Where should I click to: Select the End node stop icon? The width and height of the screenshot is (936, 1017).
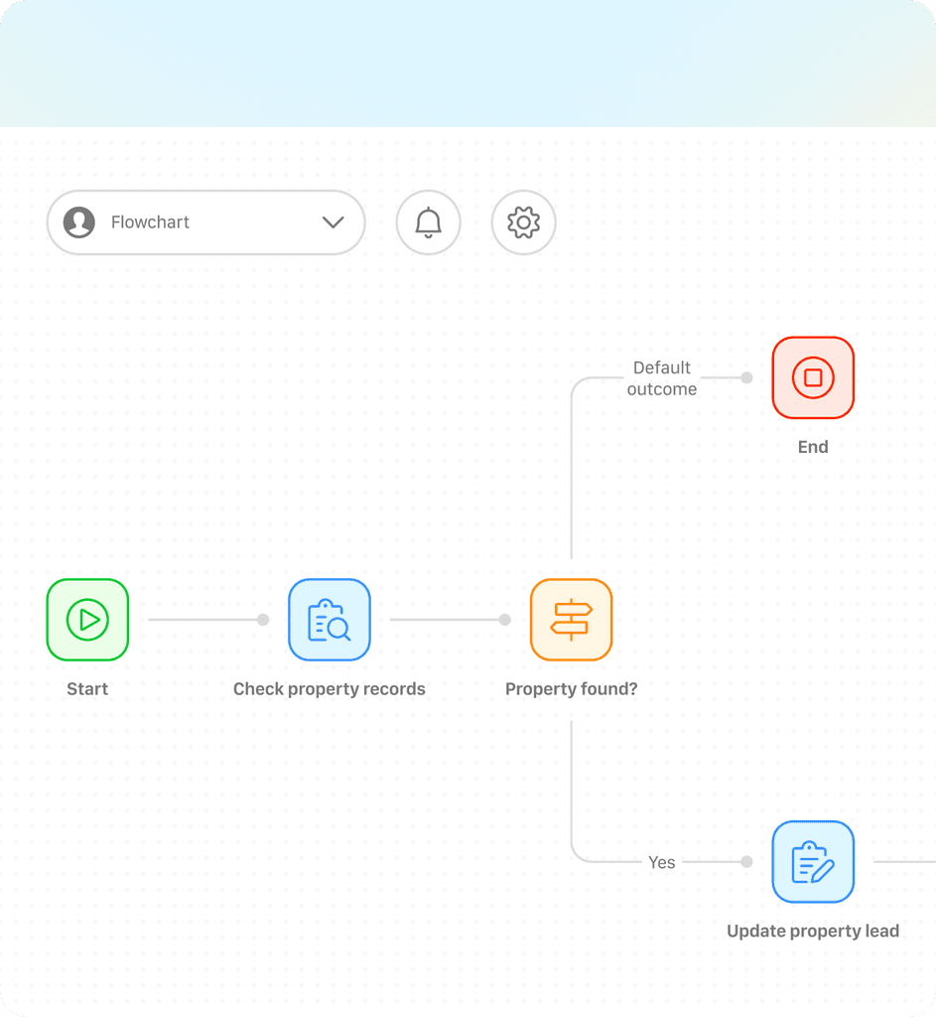coord(813,378)
